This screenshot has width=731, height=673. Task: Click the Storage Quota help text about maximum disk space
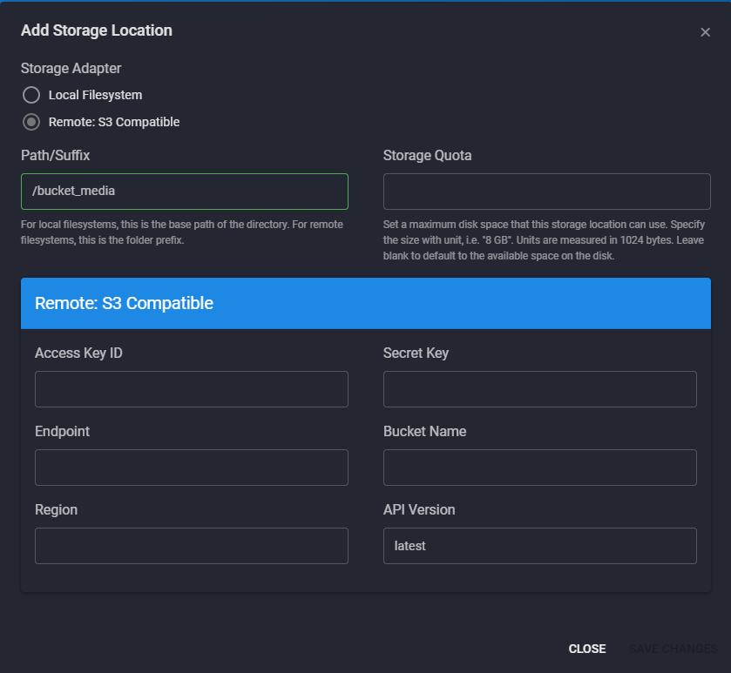[544, 239]
